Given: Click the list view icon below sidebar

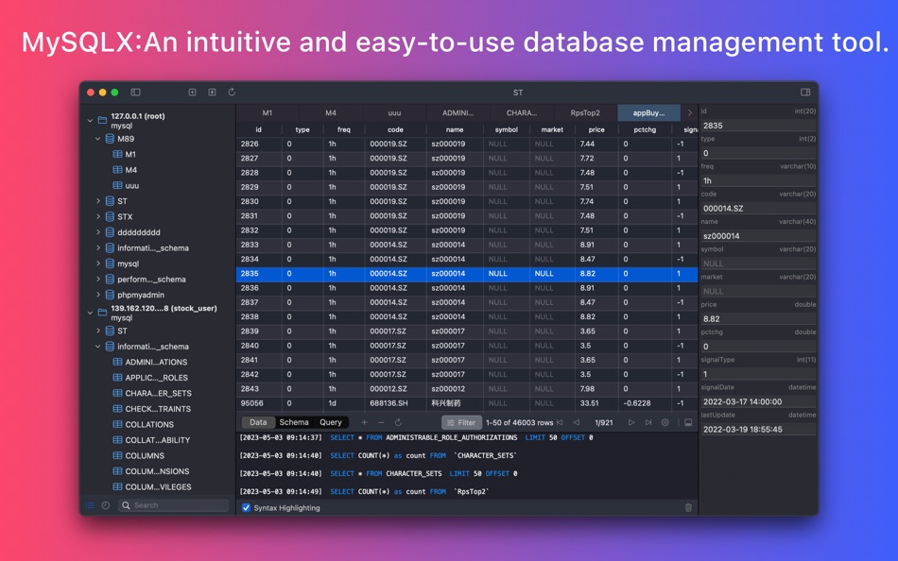Looking at the screenshot, I should coord(90,505).
